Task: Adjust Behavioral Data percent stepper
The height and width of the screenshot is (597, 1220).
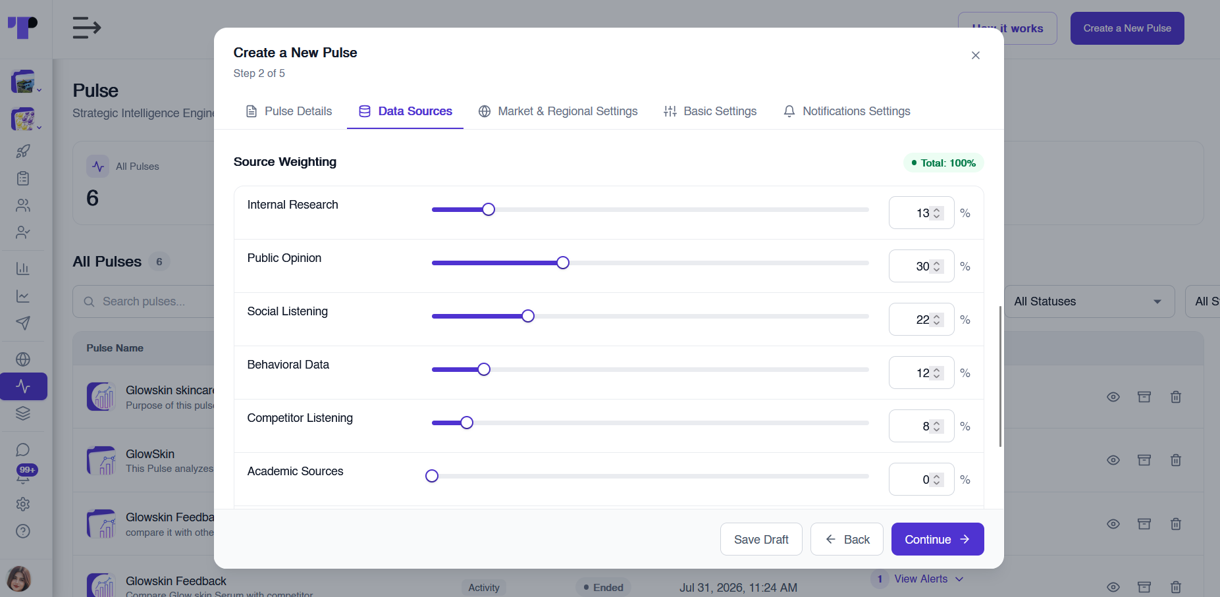Action: coord(937,373)
